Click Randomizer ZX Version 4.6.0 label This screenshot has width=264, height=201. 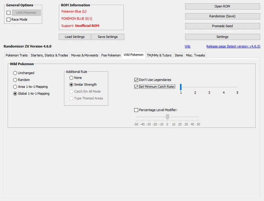click(28, 47)
